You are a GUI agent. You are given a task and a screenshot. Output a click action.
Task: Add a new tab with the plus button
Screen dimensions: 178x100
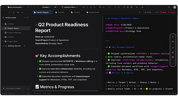140,12
